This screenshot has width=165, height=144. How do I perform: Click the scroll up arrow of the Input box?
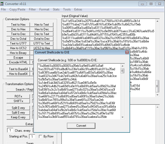click(157, 21)
